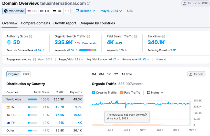This screenshot has height=136, width=210.
Task: Click green up arrow beside Semrush Domain Rank
Action: tap(43, 50)
